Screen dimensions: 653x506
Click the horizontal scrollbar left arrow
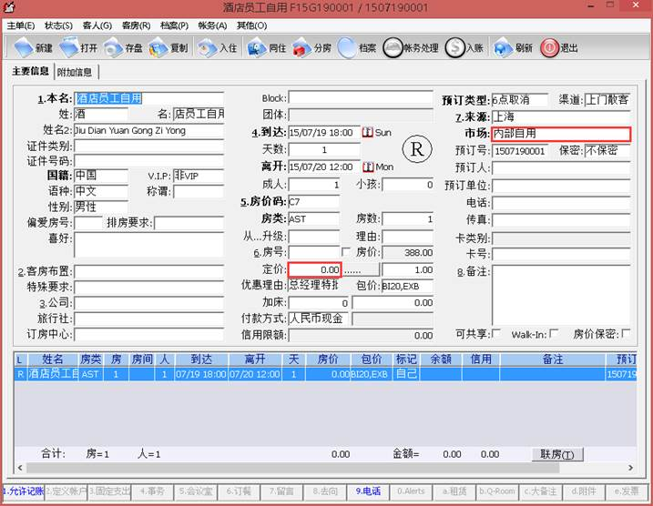tap(20, 468)
